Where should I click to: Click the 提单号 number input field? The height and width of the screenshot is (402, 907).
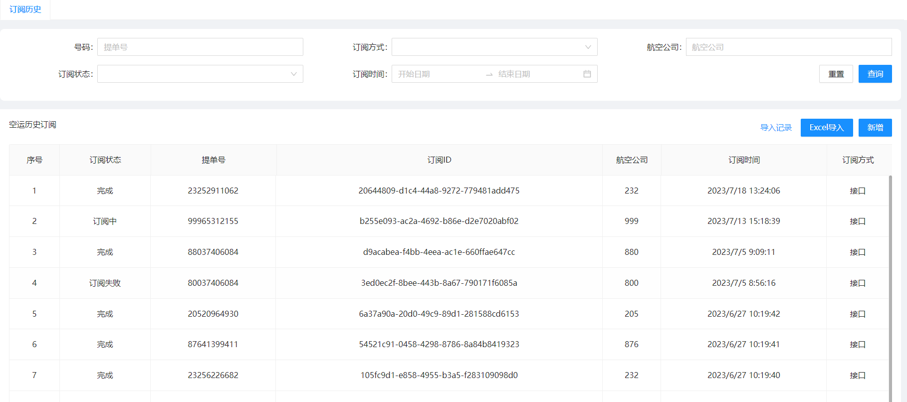200,47
